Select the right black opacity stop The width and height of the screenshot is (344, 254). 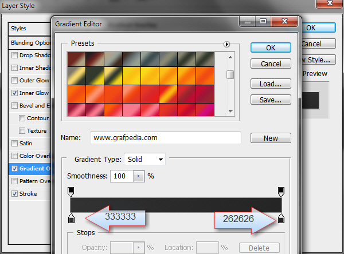281,192
